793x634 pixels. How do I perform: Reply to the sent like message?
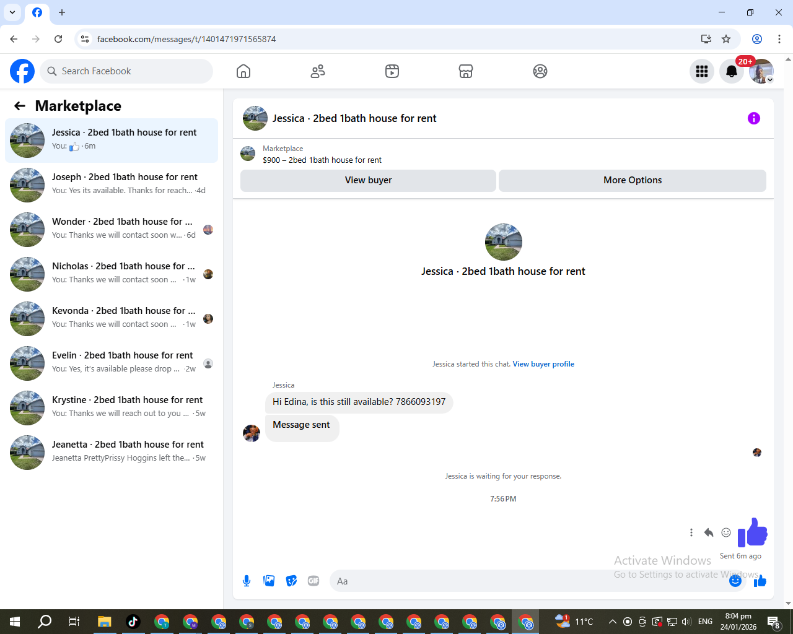(709, 532)
